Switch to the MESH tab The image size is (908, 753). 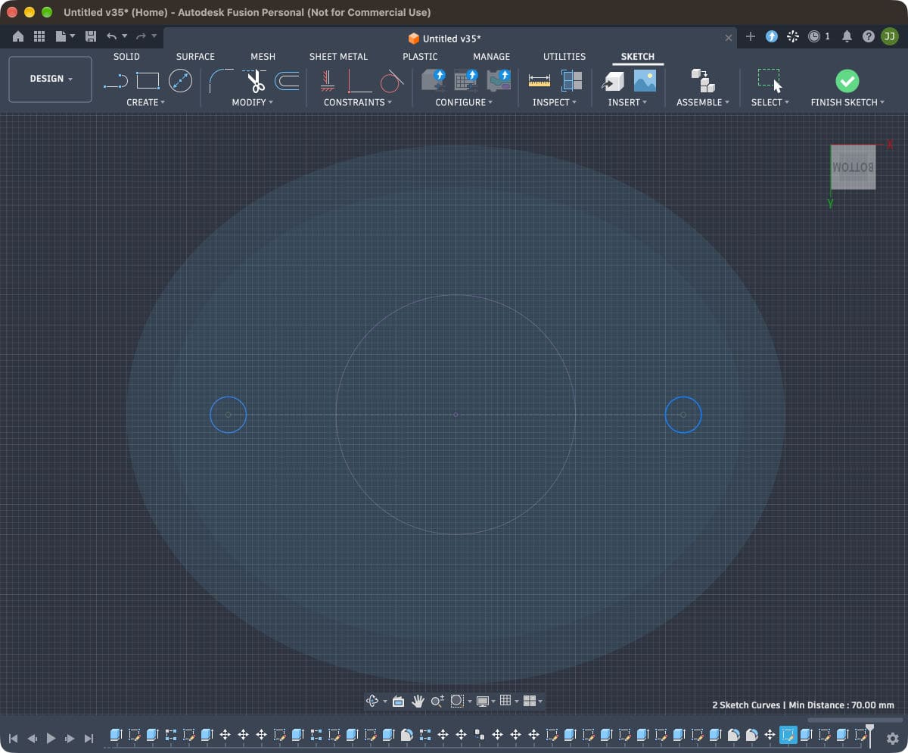click(x=263, y=57)
